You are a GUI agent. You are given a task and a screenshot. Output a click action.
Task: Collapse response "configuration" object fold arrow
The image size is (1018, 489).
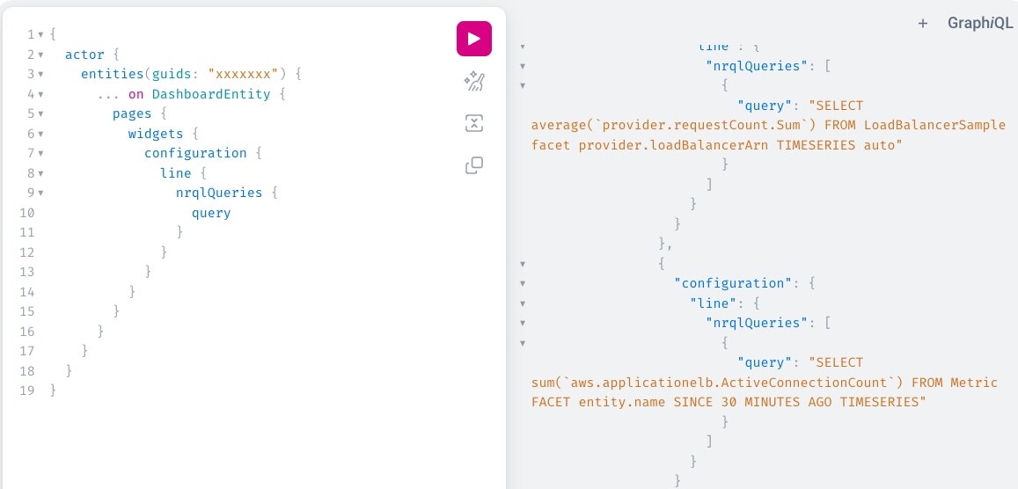[523, 283]
